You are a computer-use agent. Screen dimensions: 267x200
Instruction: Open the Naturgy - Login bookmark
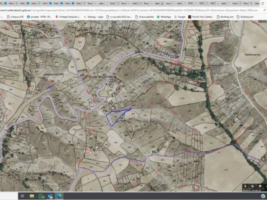click(x=94, y=17)
